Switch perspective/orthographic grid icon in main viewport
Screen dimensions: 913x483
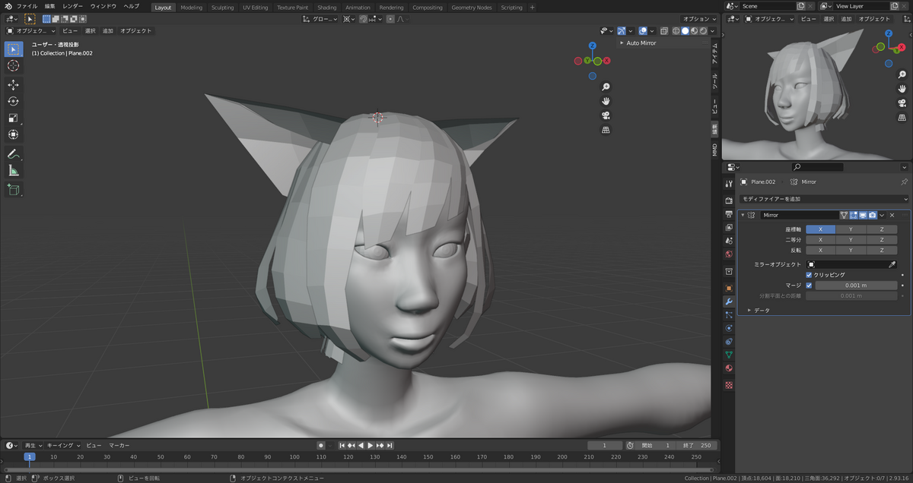[x=606, y=131]
